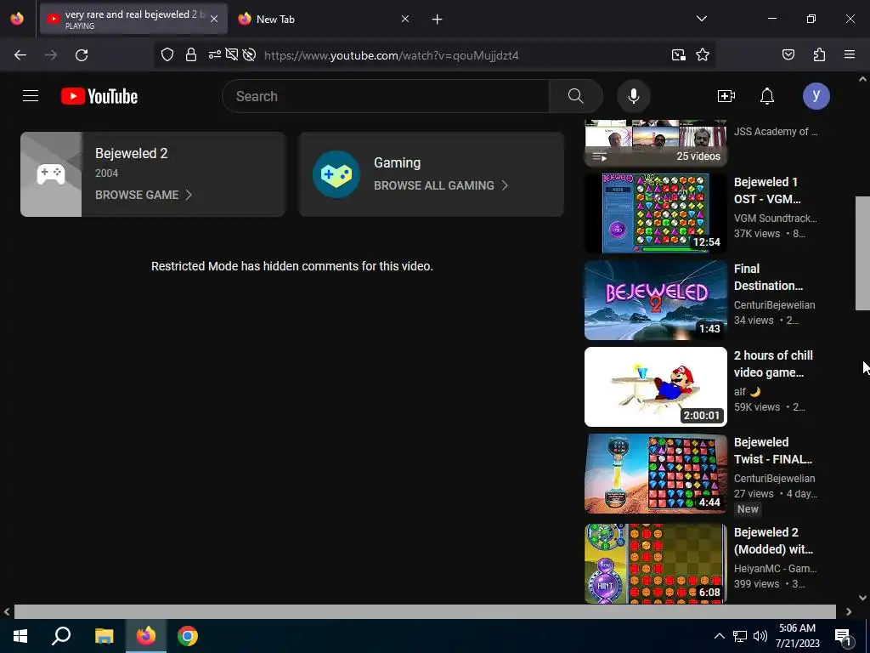Open the YouTube guide hamburger menu
This screenshot has height=653, width=870.
coord(31,96)
